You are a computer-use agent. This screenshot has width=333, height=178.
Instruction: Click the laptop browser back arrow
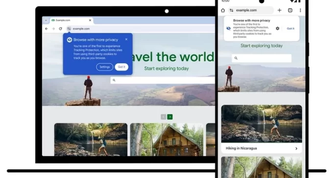coord(47,29)
